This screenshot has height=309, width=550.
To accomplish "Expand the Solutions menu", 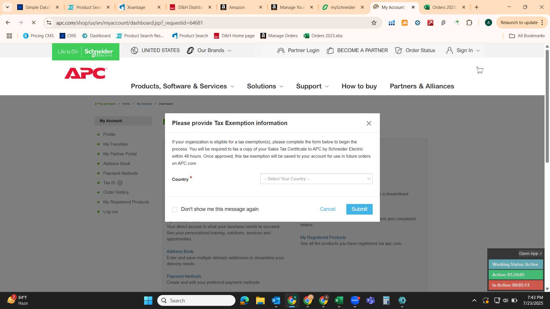I will pyautogui.click(x=265, y=86).
